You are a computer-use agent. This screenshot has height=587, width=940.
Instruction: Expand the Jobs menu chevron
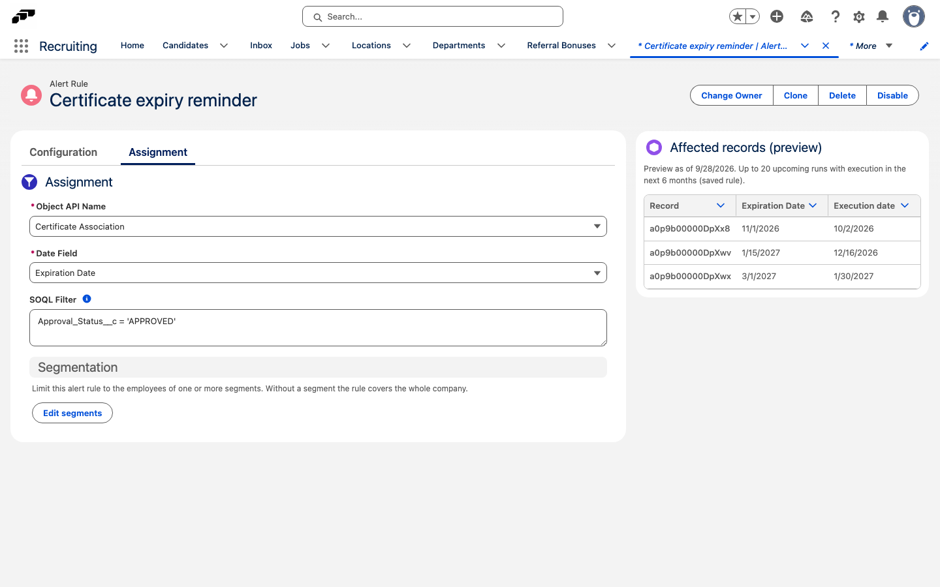tap(326, 46)
